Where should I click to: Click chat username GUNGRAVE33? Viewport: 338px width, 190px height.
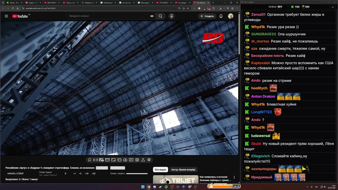click(264, 34)
